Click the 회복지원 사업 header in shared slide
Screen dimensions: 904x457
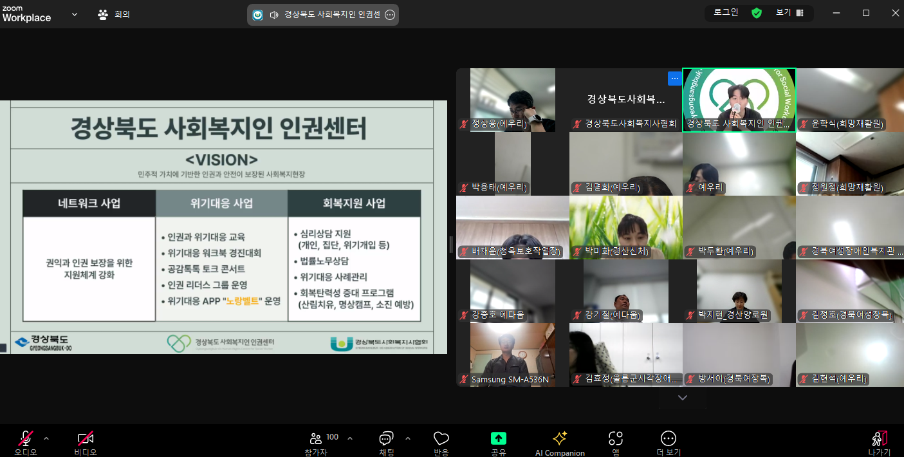(354, 203)
